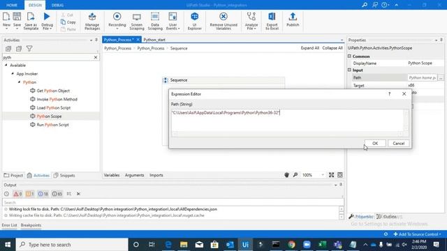This screenshot has width=447, height=251.
Task: Toggle warnings filter in Output
Action: point(29,194)
